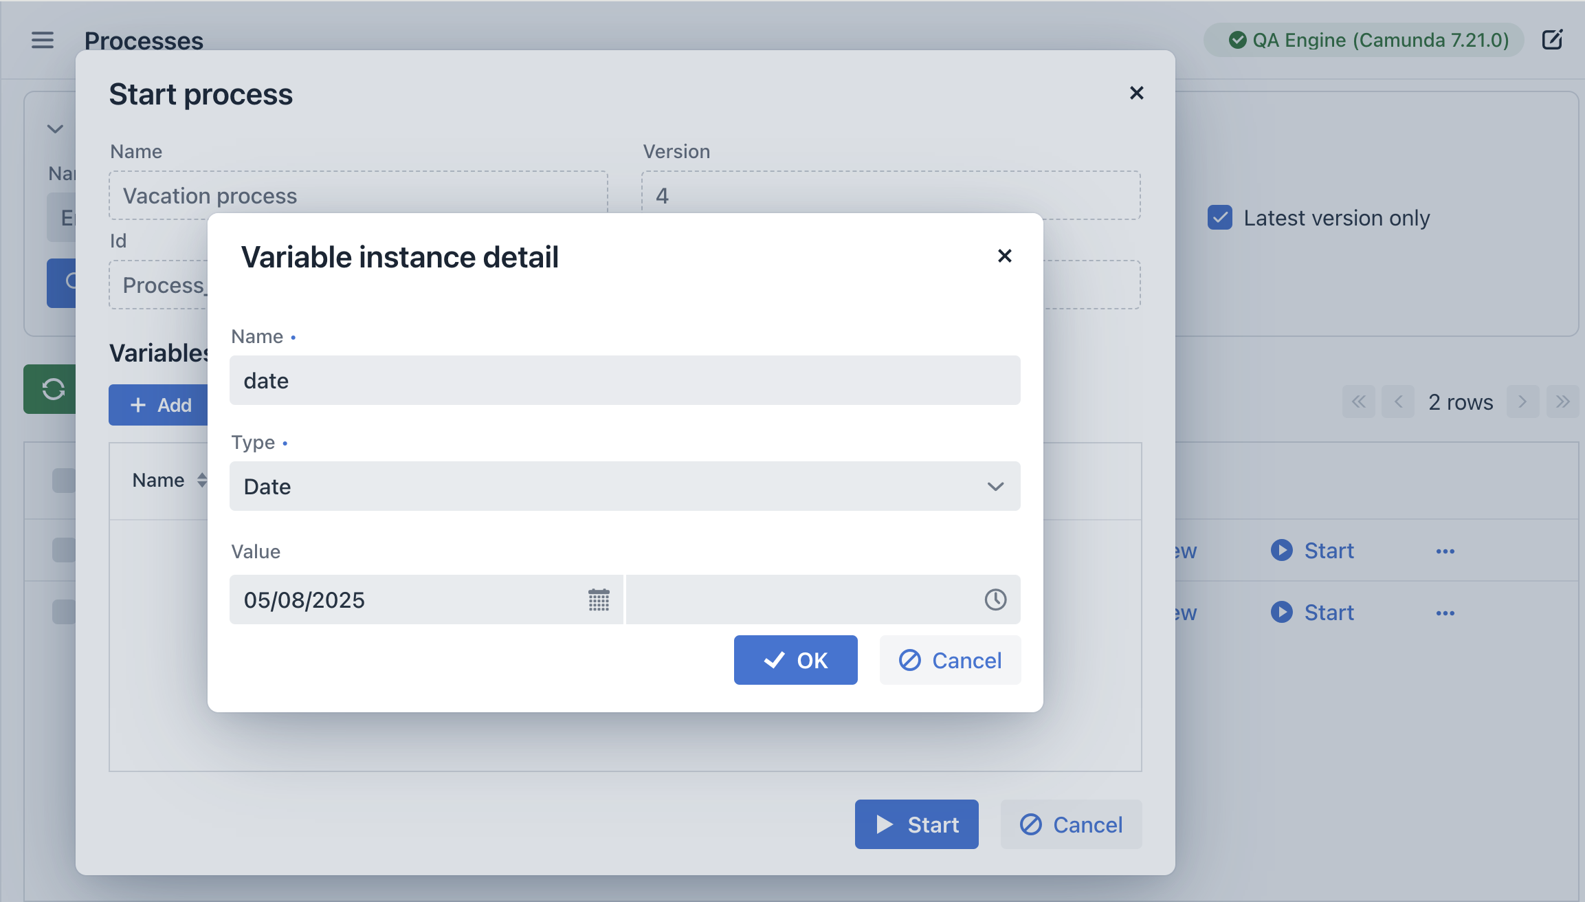
Task: Cancel the Start process dialog
Action: (x=1071, y=824)
